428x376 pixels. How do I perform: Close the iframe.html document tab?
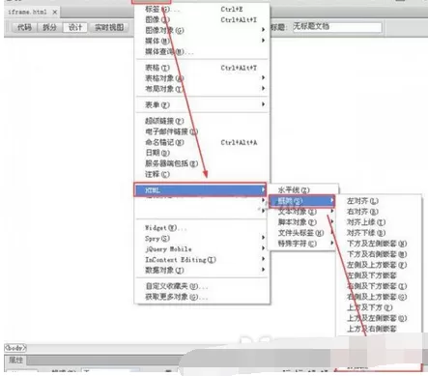click(x=55, y=13)
